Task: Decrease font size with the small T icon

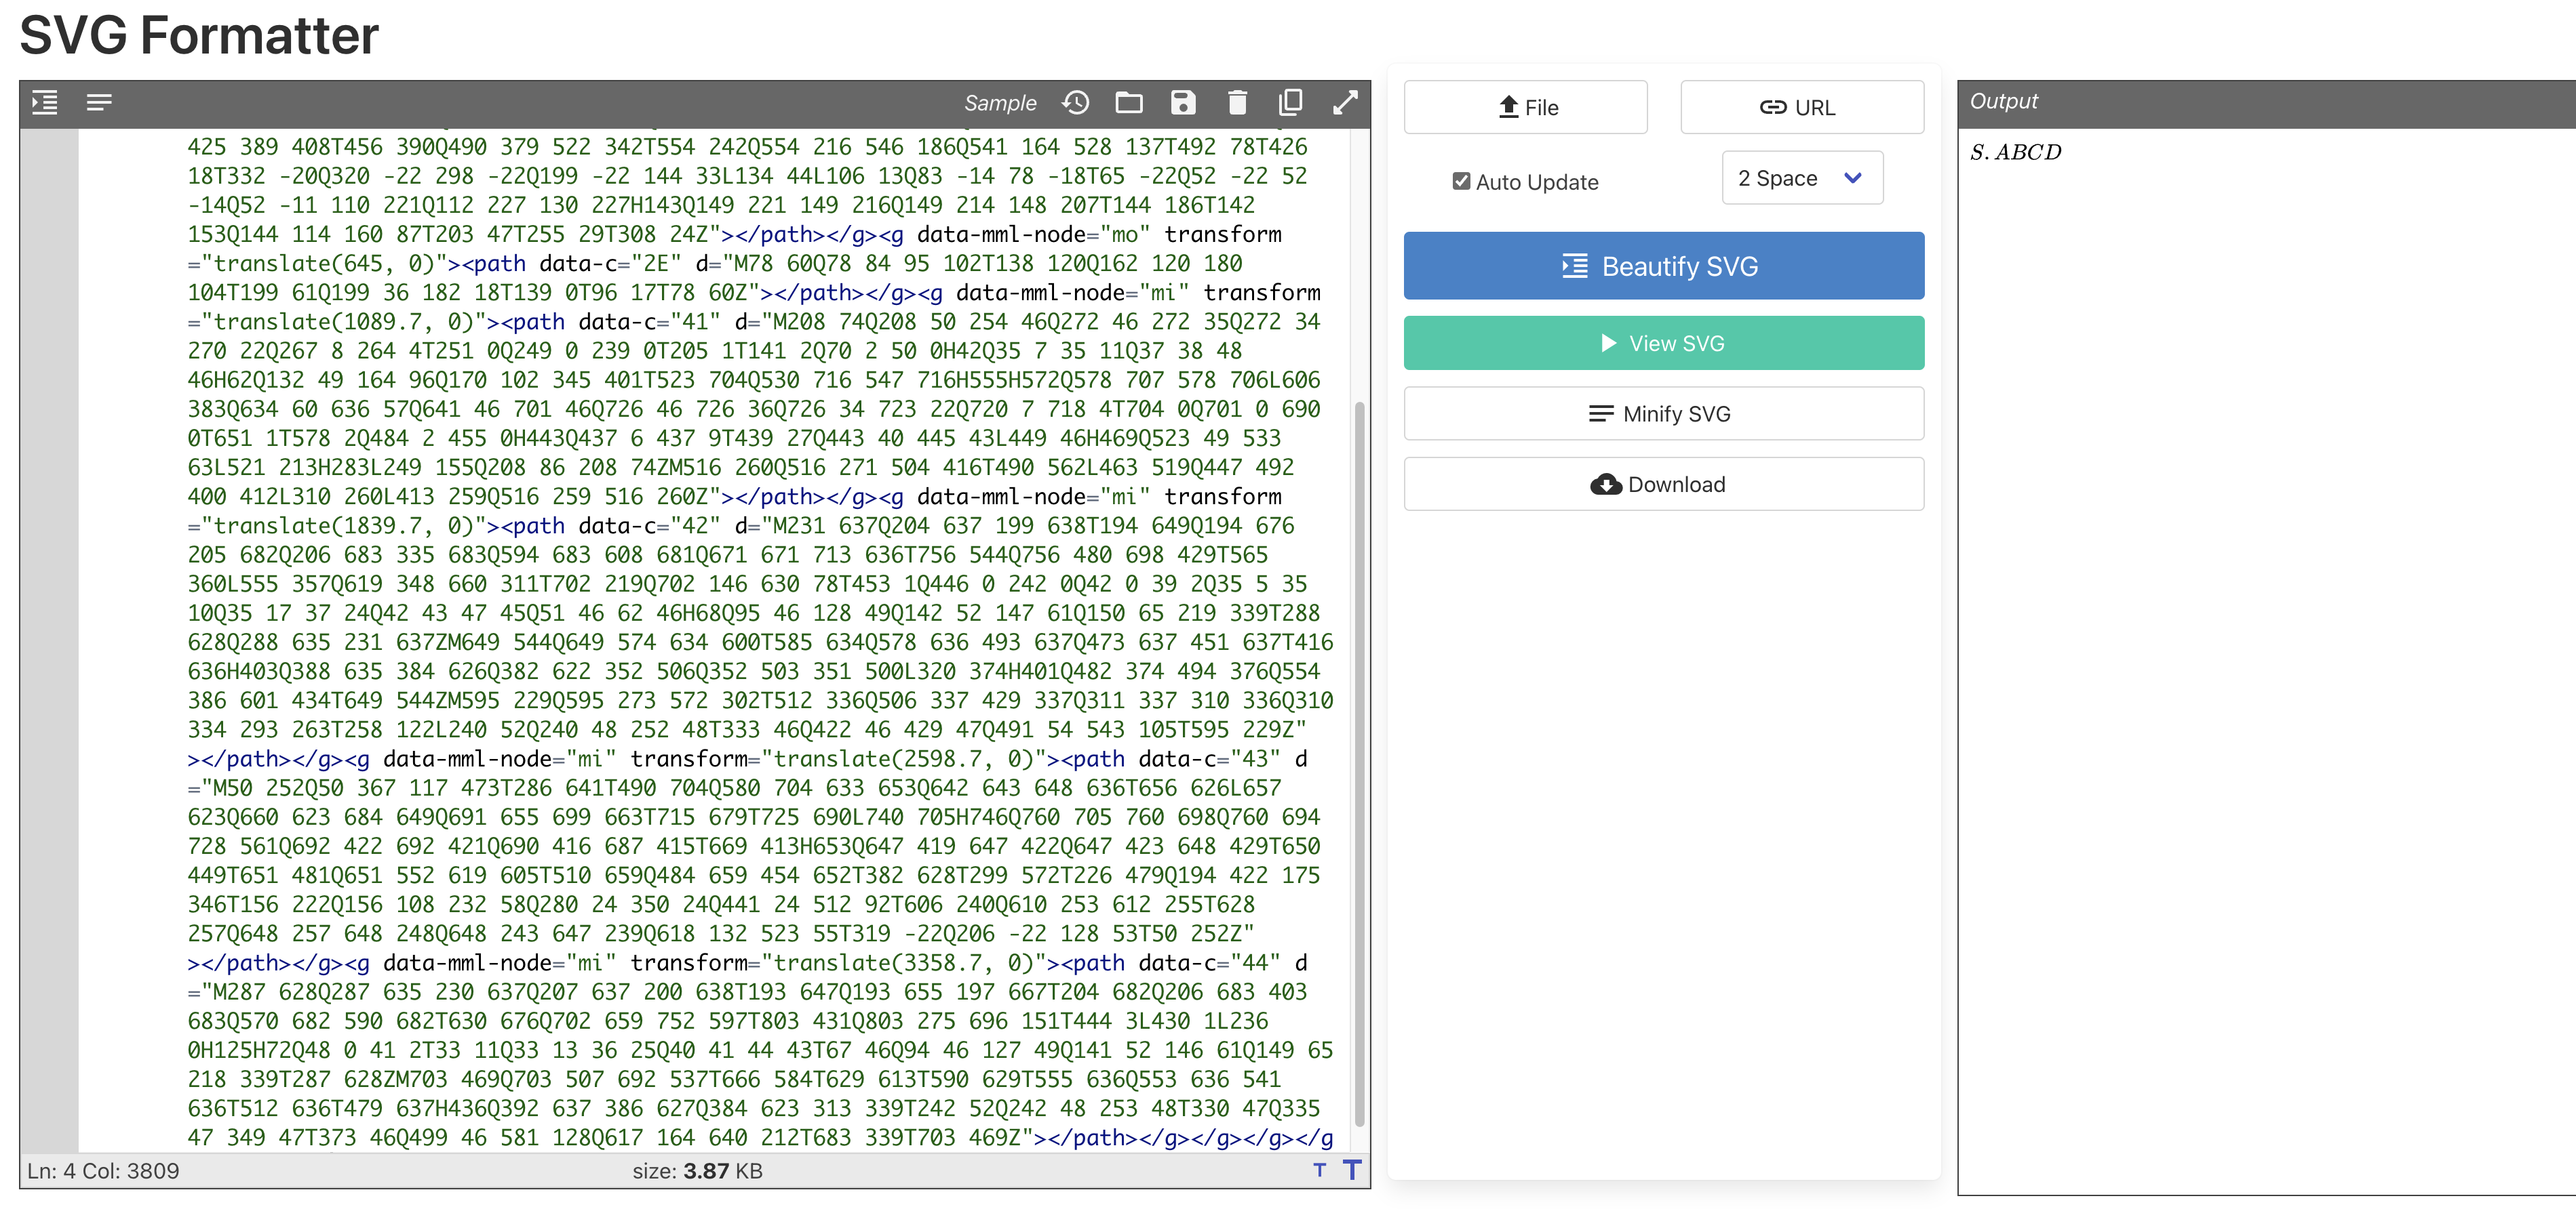Action: point(1321,1170)
